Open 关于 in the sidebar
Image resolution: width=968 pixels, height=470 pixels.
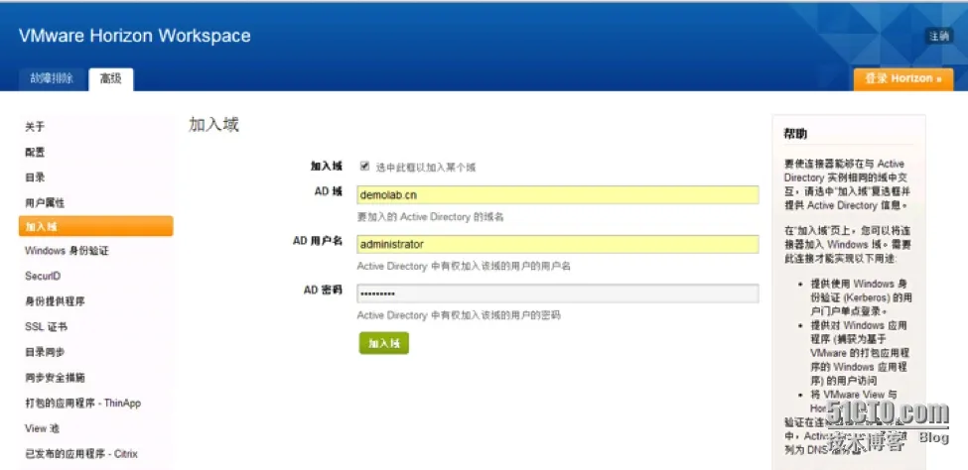[x=35, y=127]
